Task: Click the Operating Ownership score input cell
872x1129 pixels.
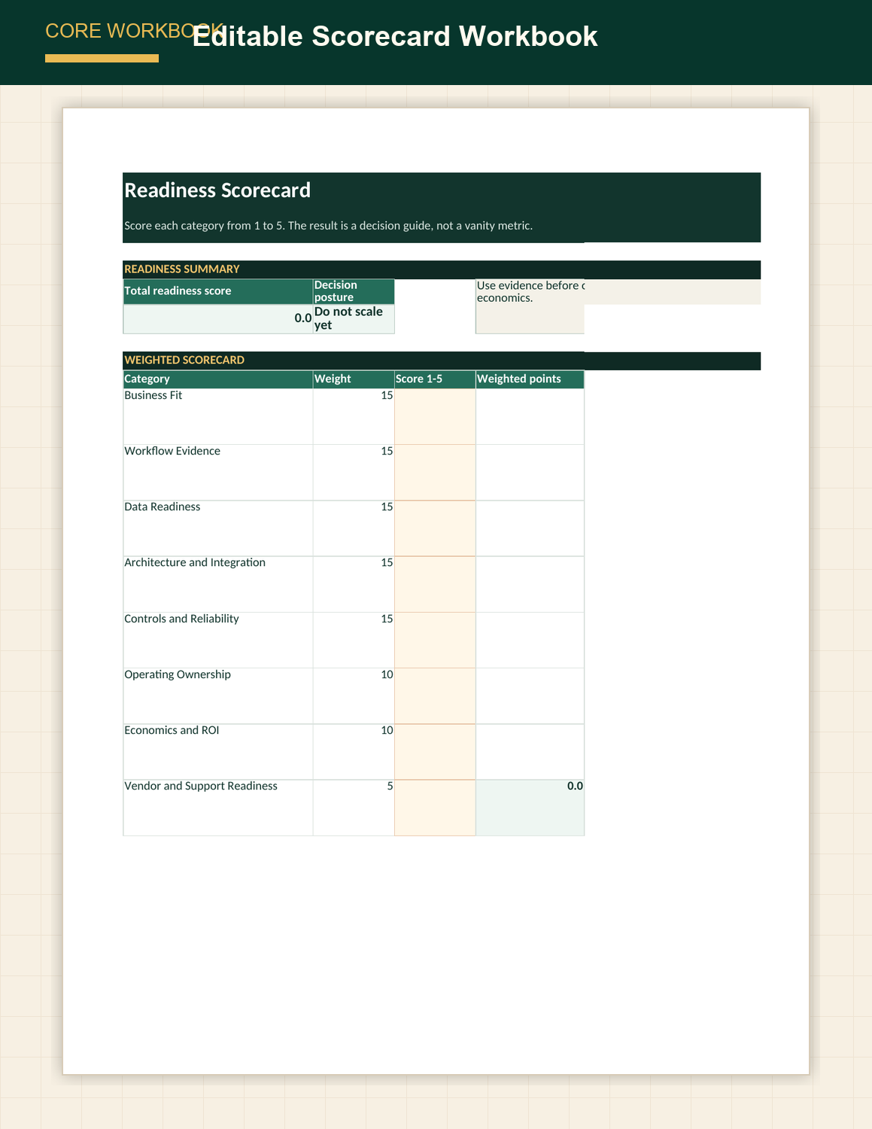Action: (435, 695)
